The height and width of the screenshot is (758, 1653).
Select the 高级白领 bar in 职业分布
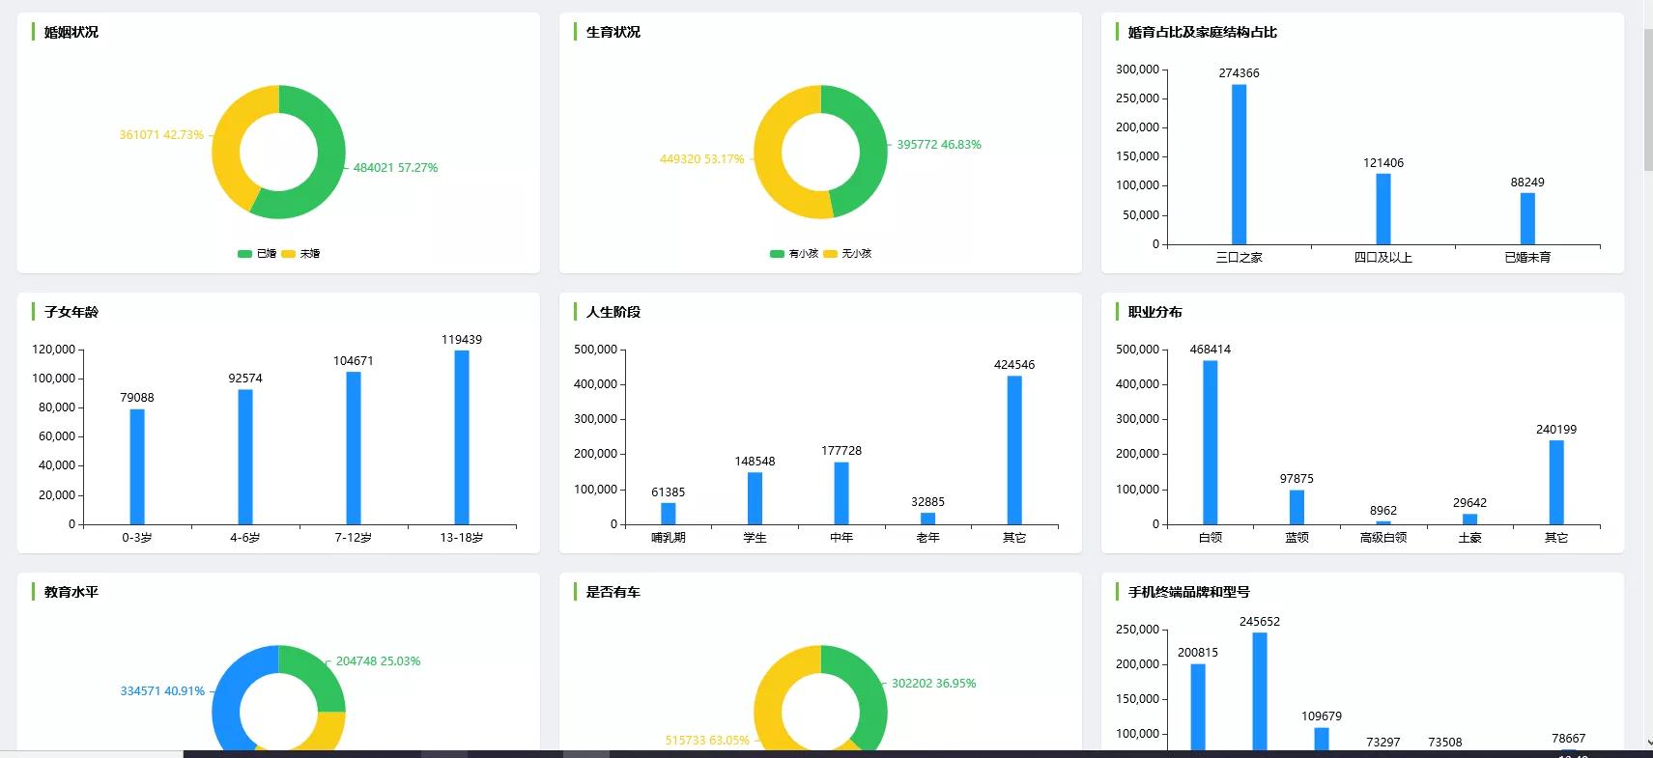pyautogui.click(x=1383, y=522)
